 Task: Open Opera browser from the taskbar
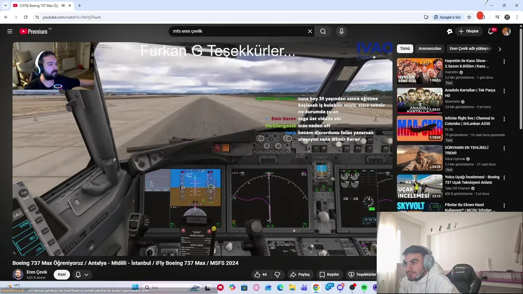(x=256, y=287)
